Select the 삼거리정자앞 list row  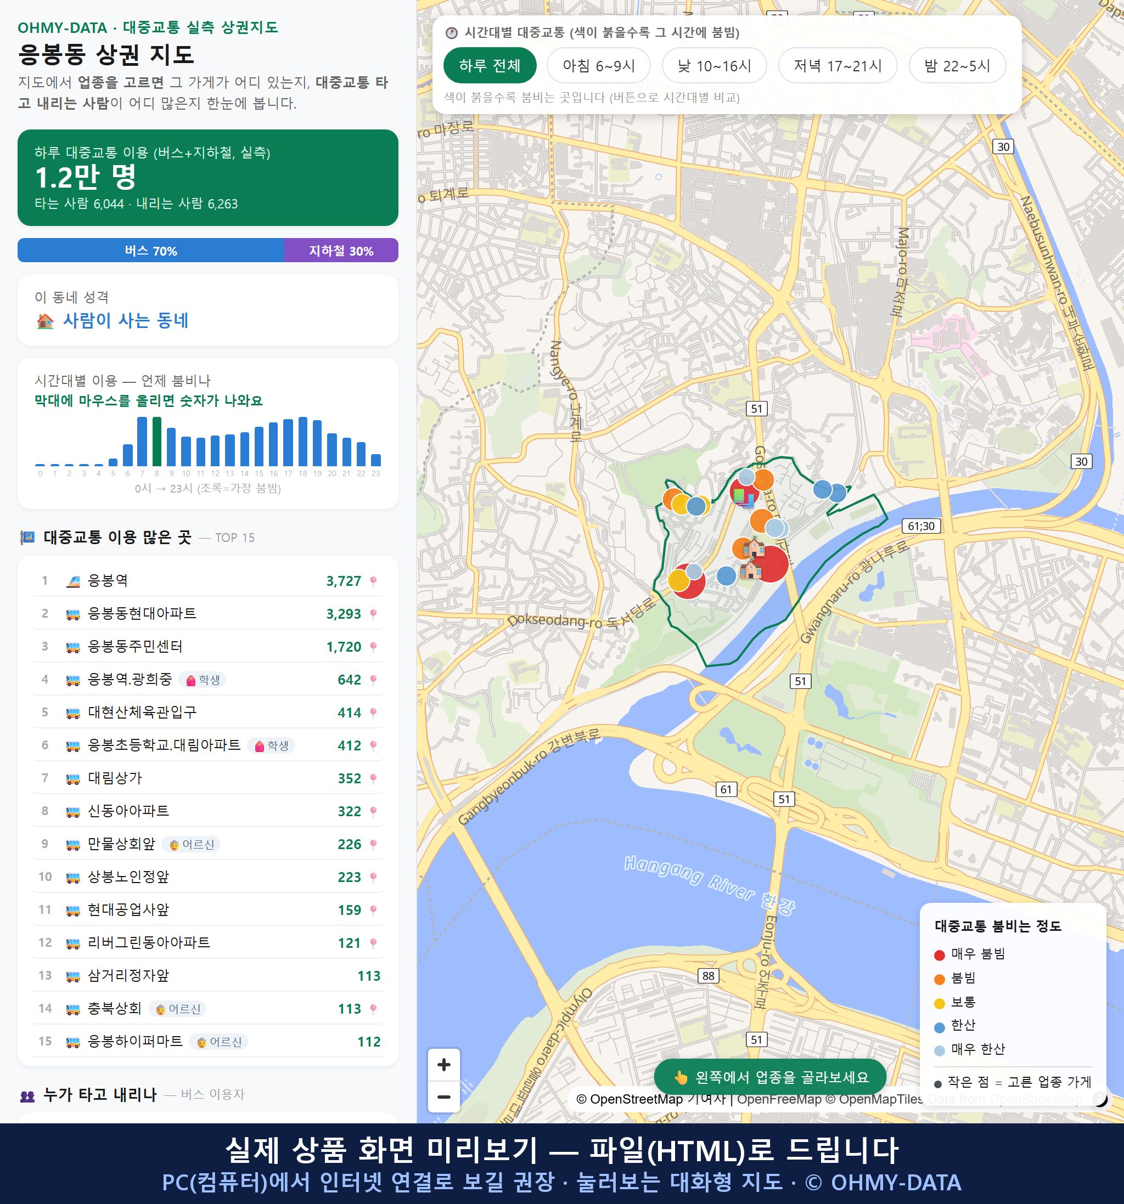(208, 976)
